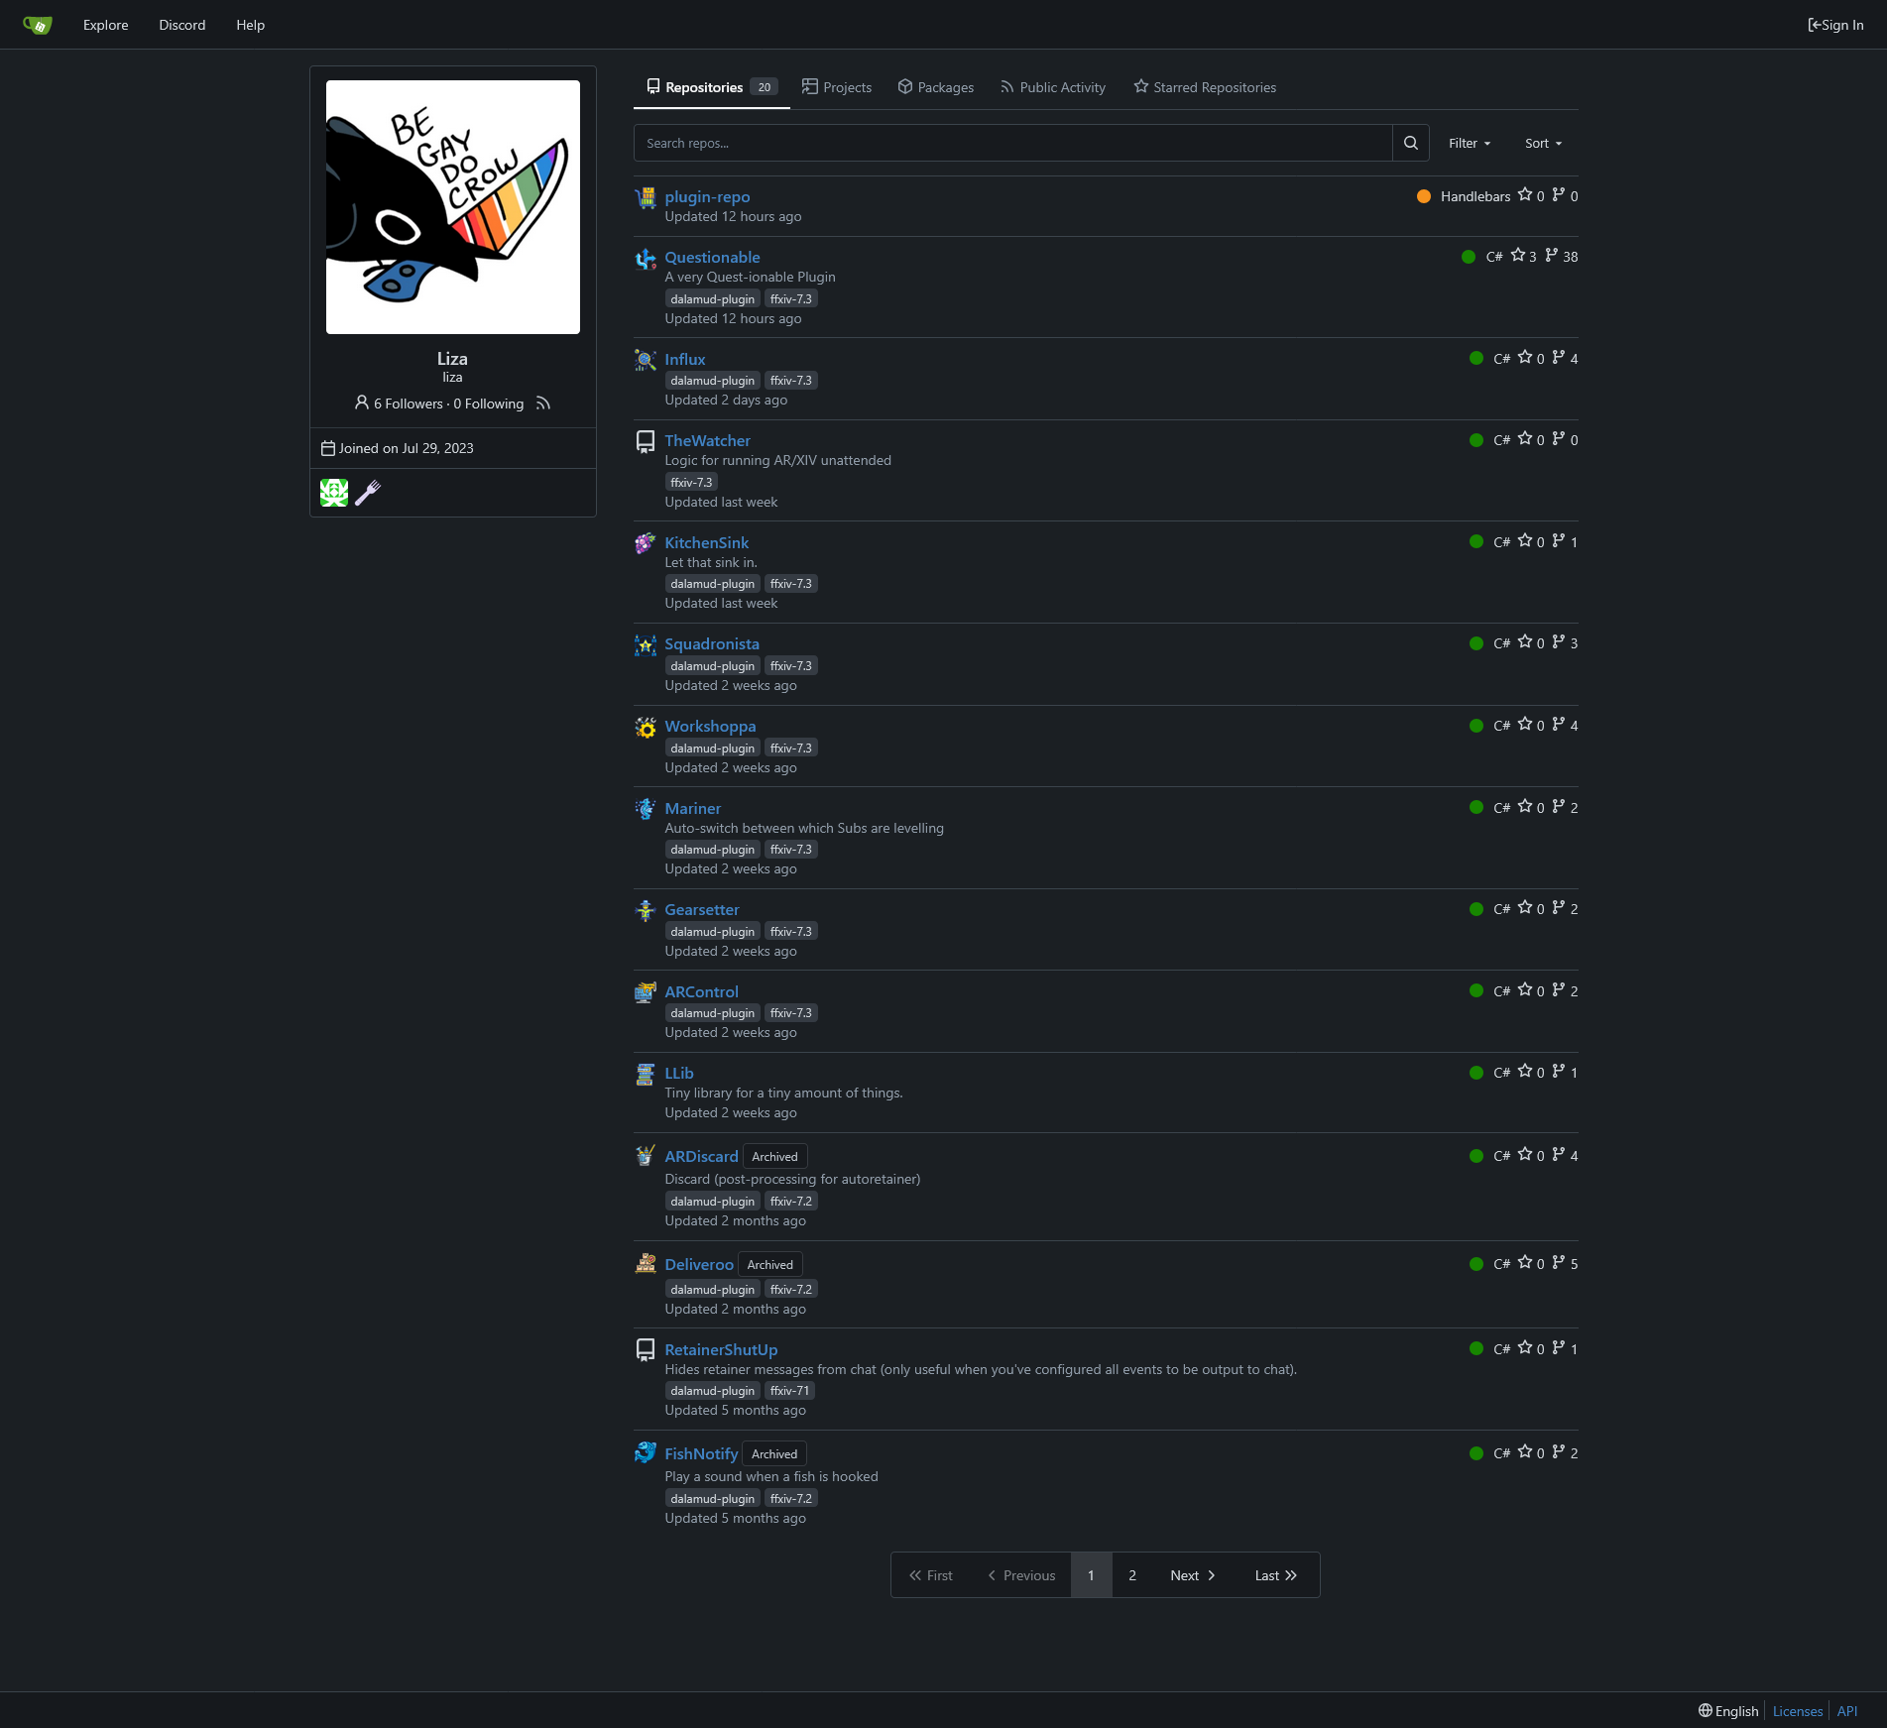Click the green C# dot on FishNotify row
This screenshot has height=1728, width=1887.
point(1476,1453)
